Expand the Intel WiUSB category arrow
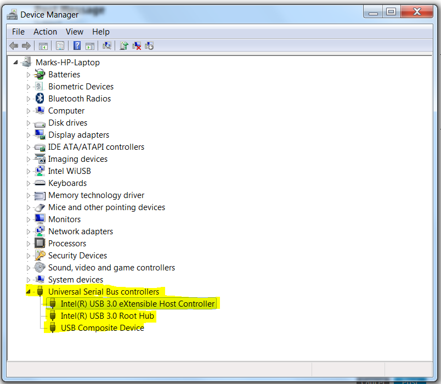441x384 pixels. click(x=28, y=171)
